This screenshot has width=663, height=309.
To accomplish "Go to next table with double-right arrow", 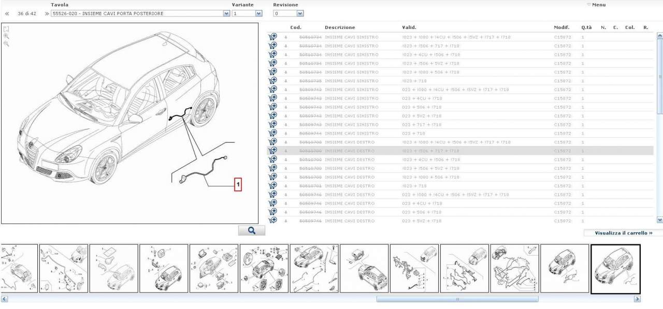I will pos(47,14).
